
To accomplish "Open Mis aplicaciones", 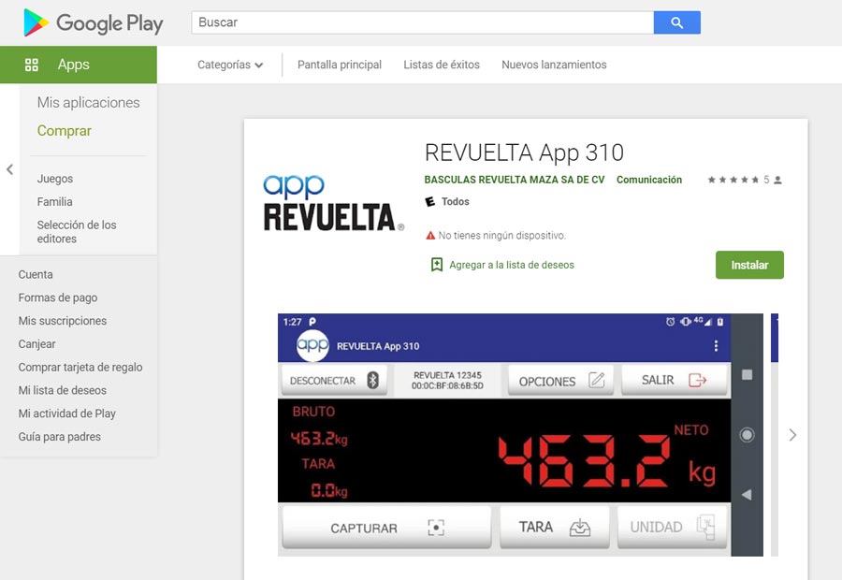I will pos(89,103).
